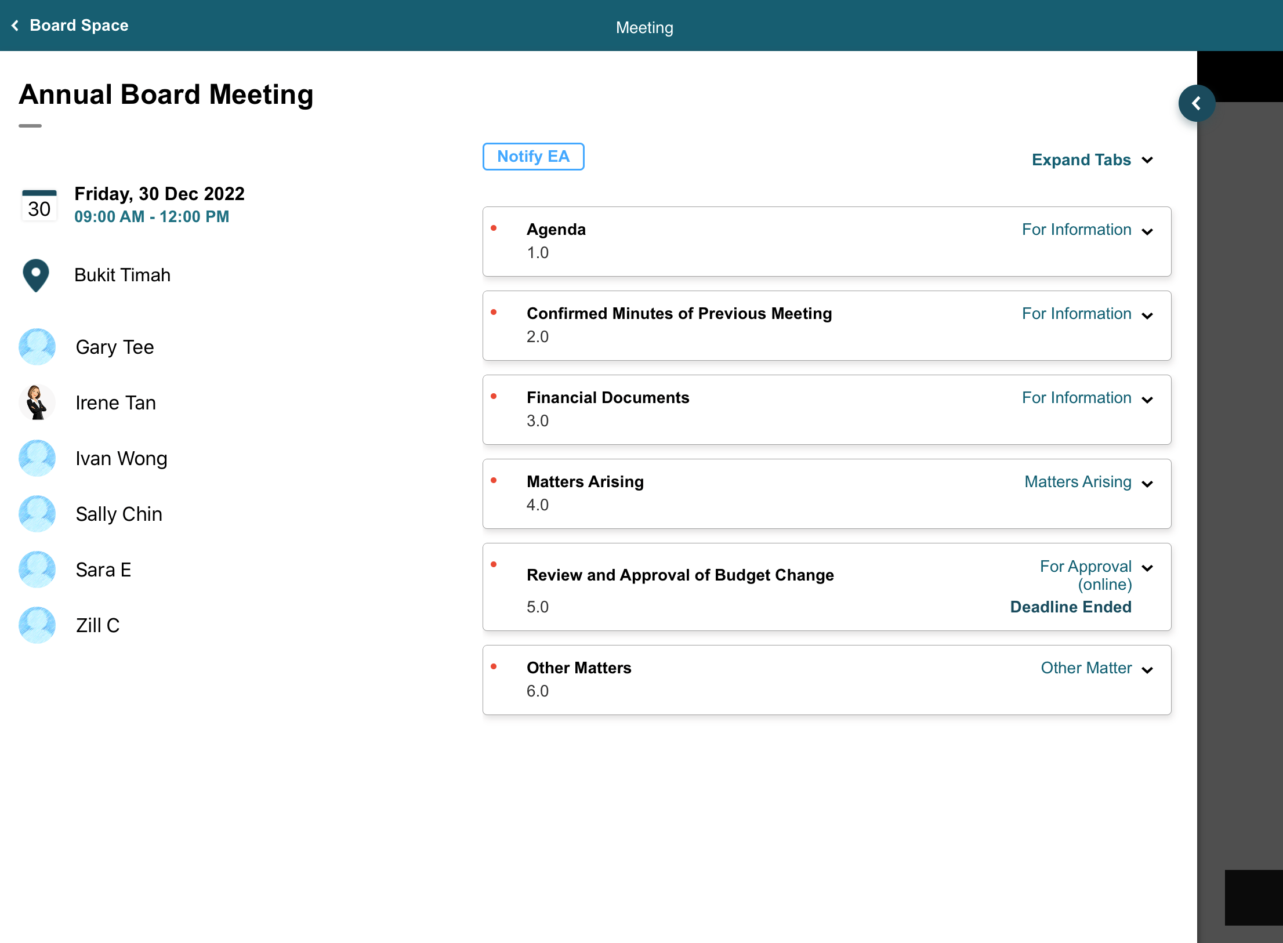Click Irene Tan's profile photo
The width and height of the screenshot is (1283, 943).
pyautogui.click(x=37, y=402)
